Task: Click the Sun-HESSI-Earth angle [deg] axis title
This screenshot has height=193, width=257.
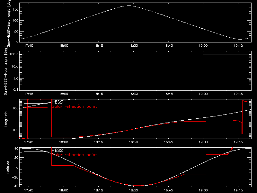Action: tap(9, 23)
